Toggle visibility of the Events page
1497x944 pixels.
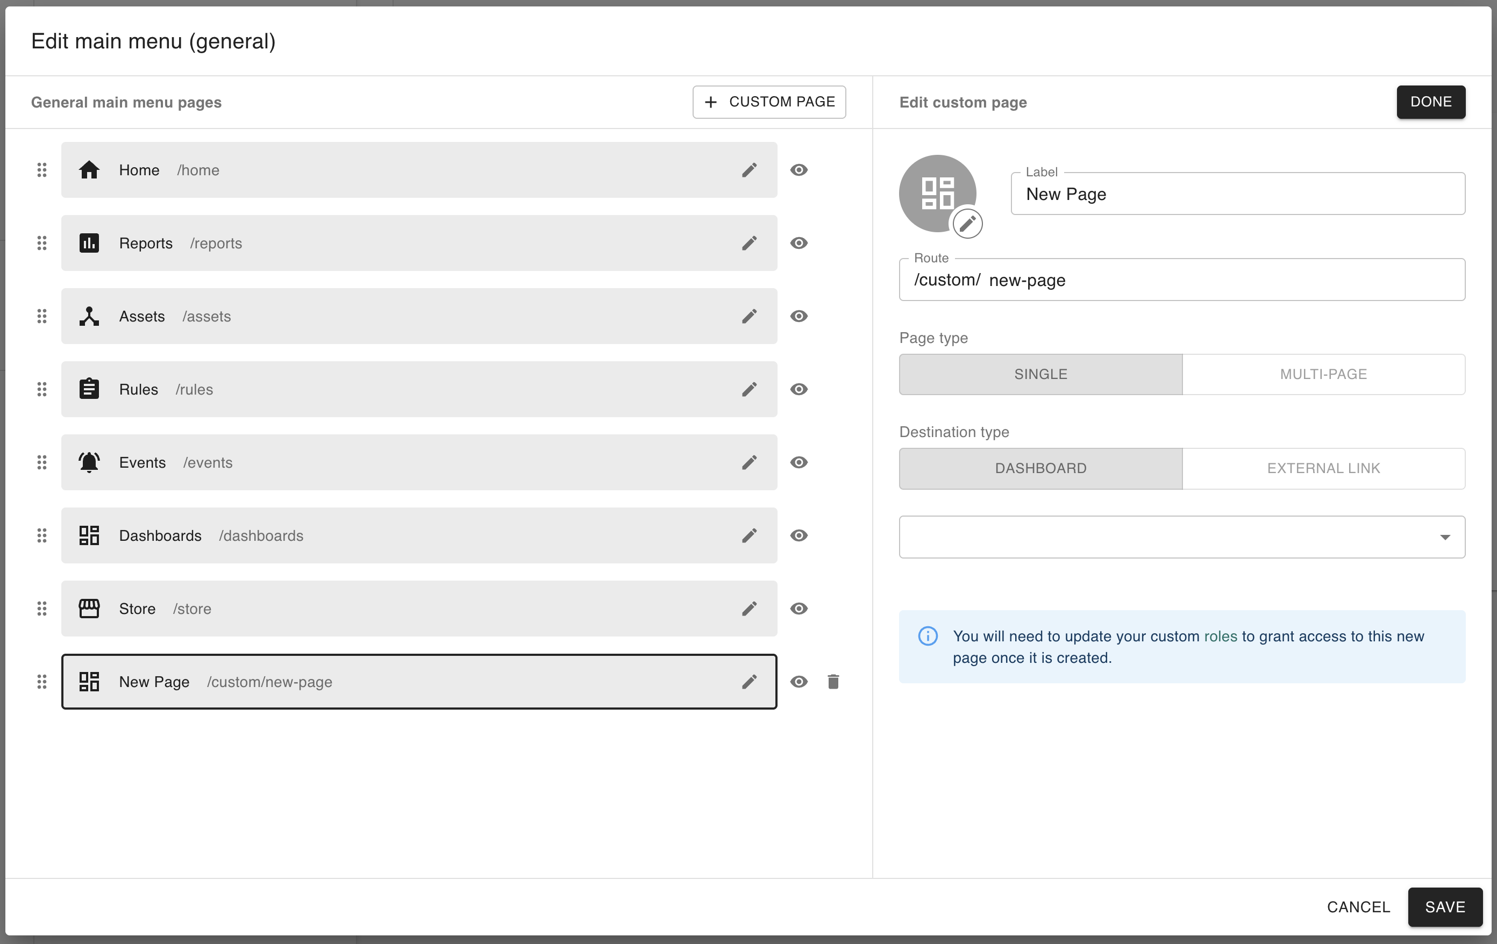pos(799,462)
